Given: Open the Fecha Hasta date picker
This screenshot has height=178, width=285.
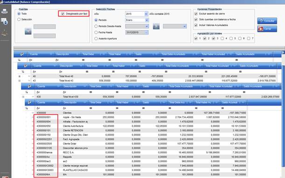Looking at the screenshot, I should pyautogui.click(x=146, y=32).
